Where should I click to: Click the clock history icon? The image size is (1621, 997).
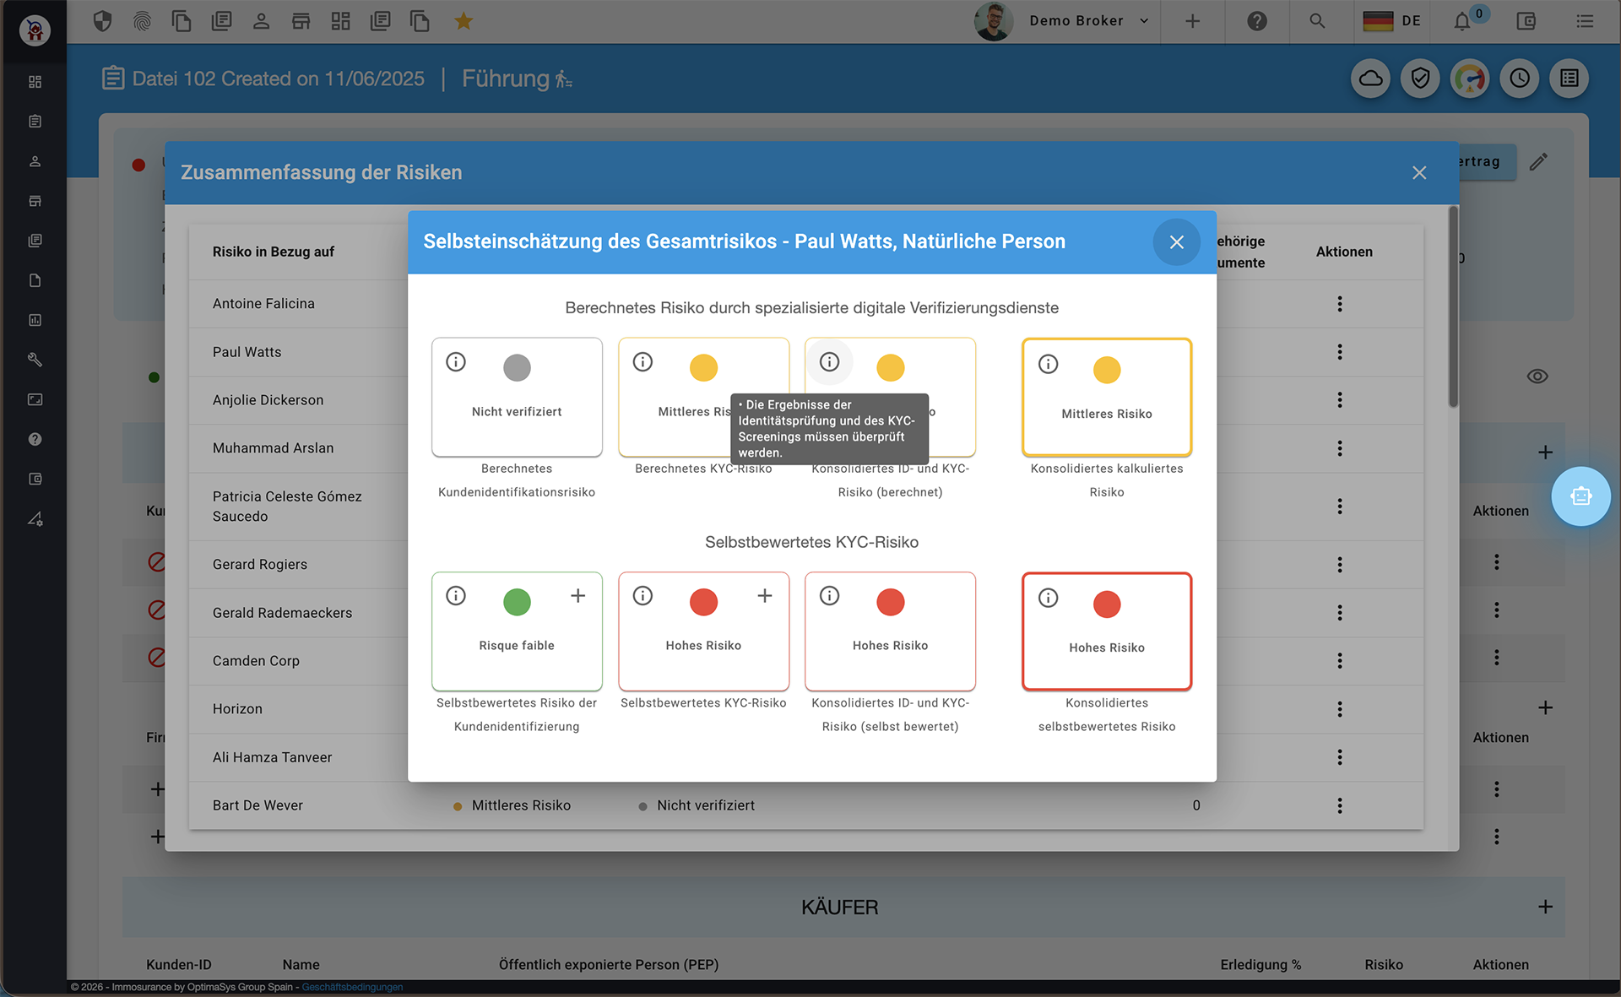click(1520, 79)
